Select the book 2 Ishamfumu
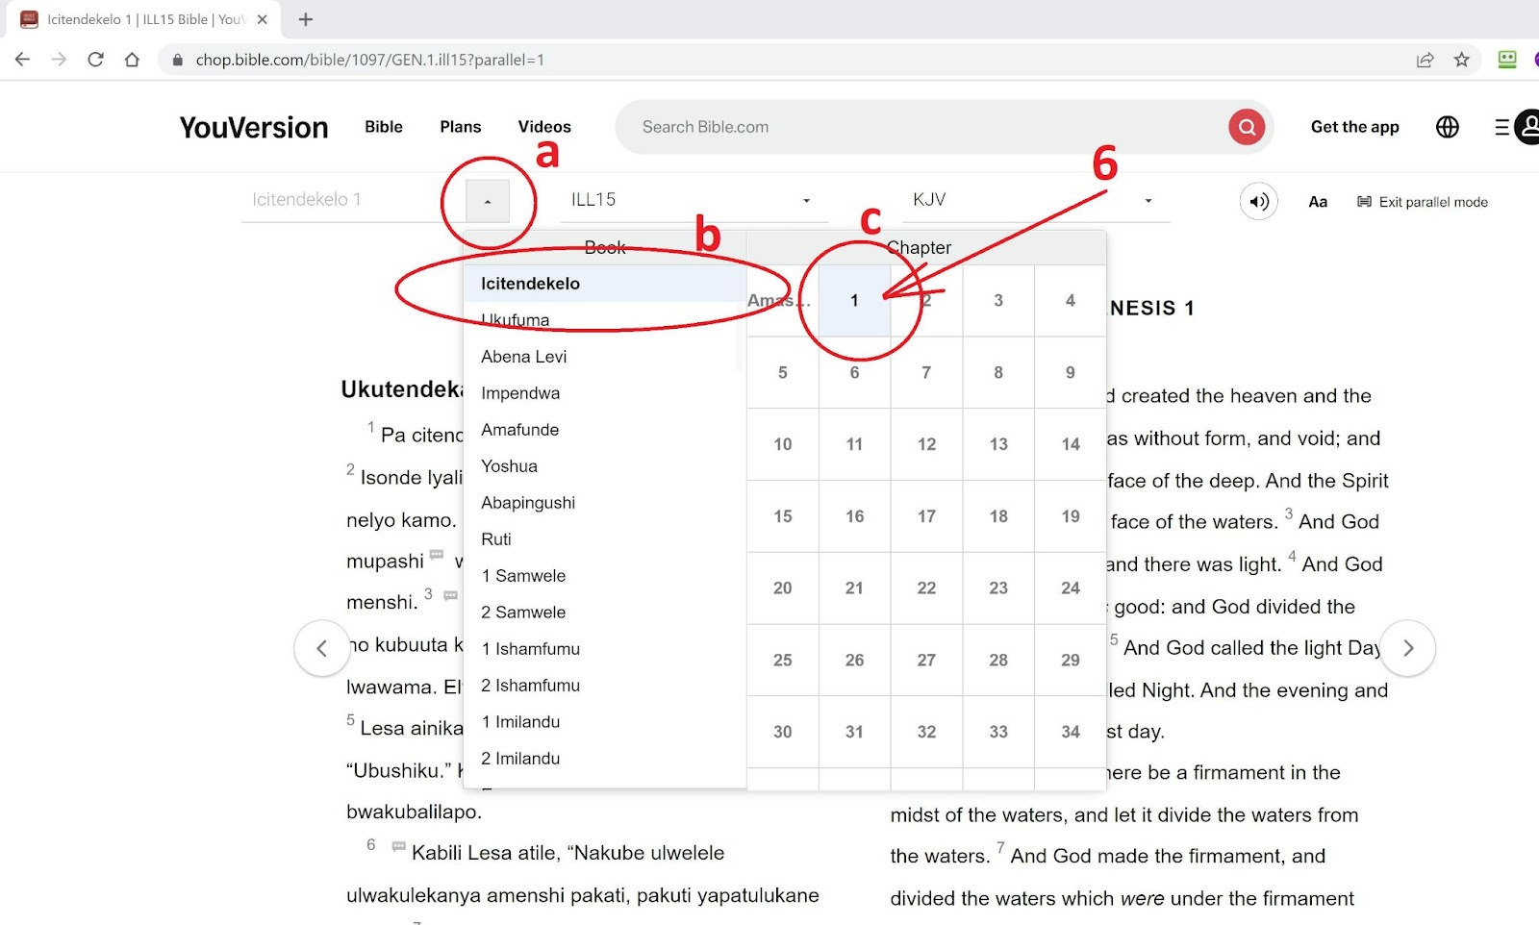 click(x=604, y=686)
